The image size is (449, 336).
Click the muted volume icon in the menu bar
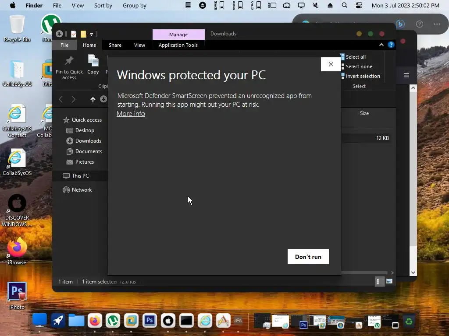coord(316,5)
